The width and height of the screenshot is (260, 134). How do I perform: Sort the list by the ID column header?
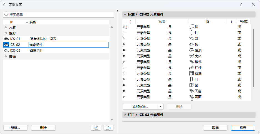click(x=17, y=22)
